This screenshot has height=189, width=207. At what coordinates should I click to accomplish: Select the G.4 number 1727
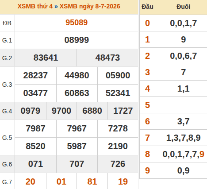(123, 111)
